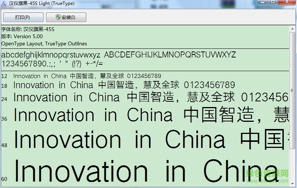
Task: Click the 打印(P) print button
Action: (x=23, y=17)
